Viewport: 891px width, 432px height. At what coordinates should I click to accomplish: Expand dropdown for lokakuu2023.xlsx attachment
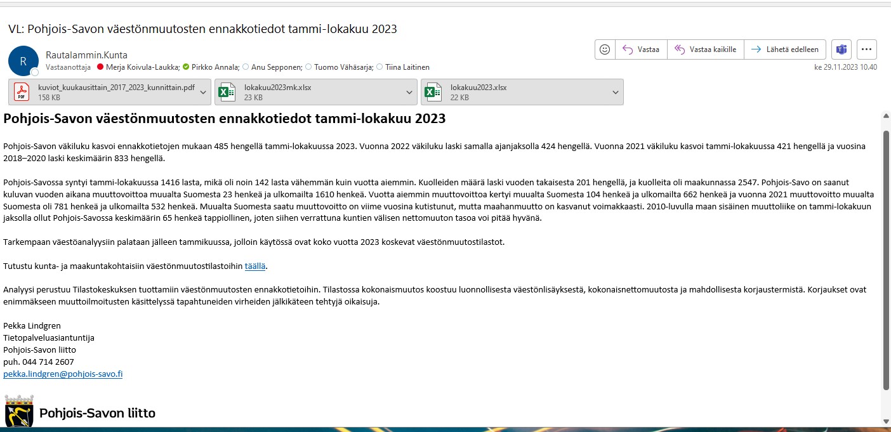tap(616, 93)
